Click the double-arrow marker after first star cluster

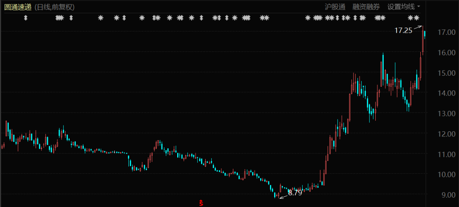pyautogui.click(x=71, y=18)
